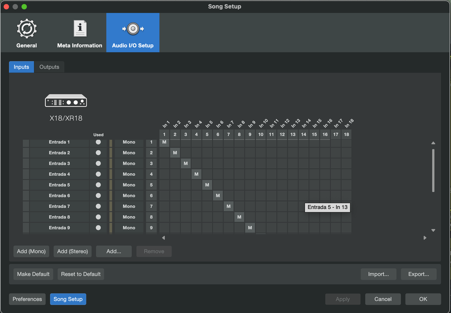Cancel the Song Setup dialog

(383, 299)
